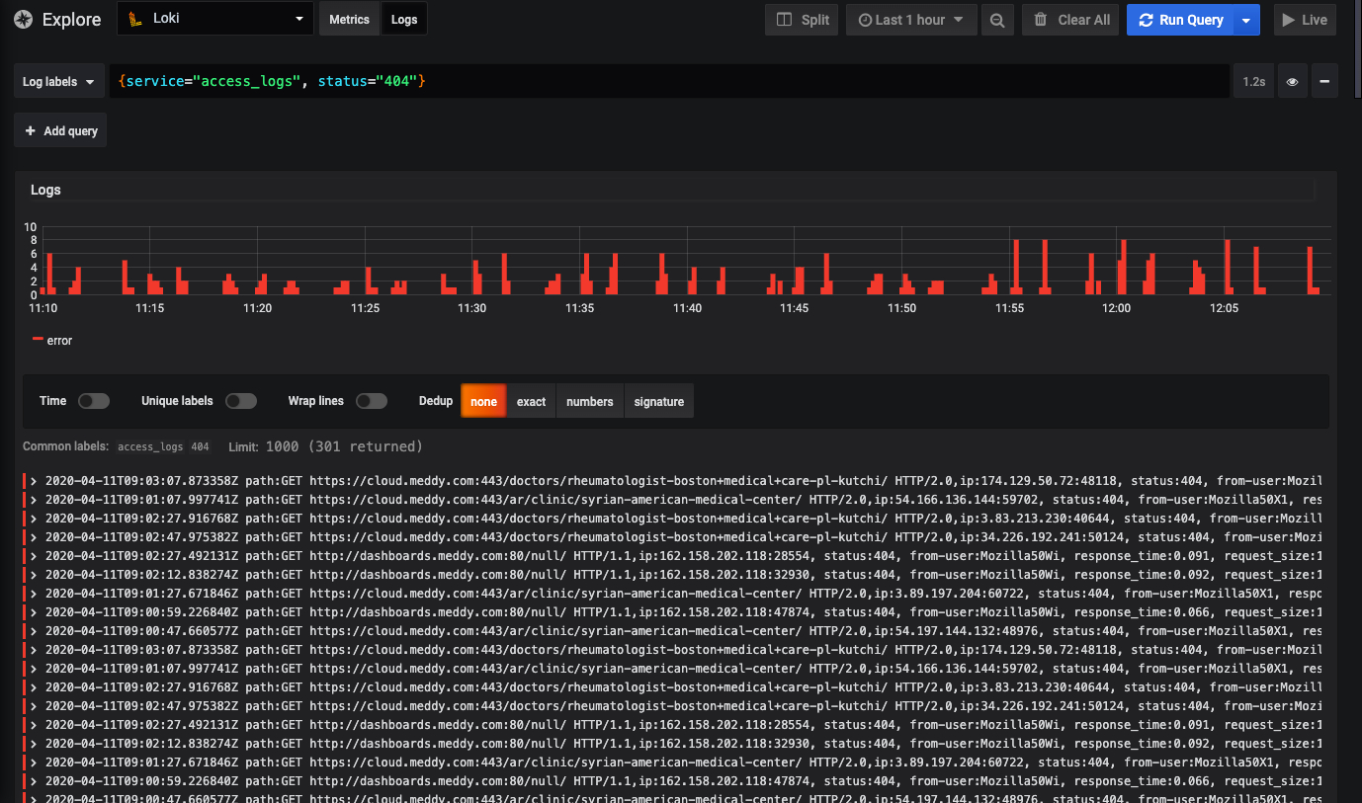Expand the Log labels dropdown
Image resolution: width=1362 pixels, height=803 pixels.
click(x=59, y=82)
